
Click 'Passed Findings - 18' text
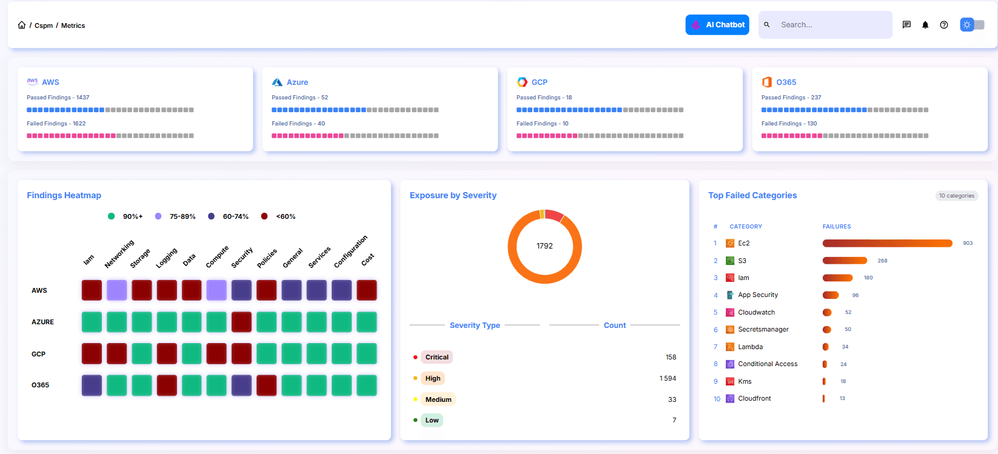click(x=544, y=98)
